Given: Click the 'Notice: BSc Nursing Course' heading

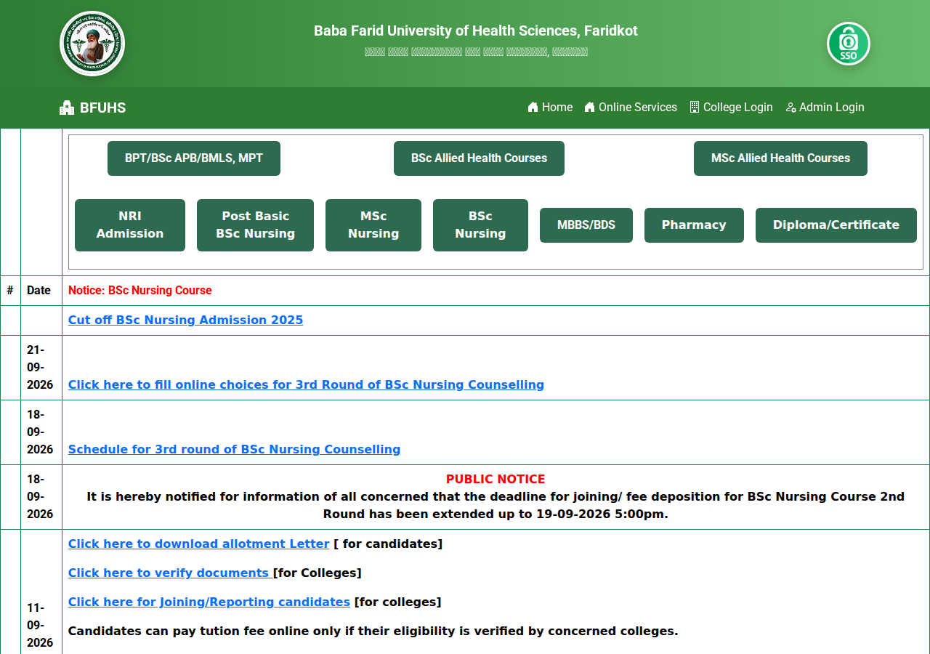Looking at the screenshot, I should 140,291.
